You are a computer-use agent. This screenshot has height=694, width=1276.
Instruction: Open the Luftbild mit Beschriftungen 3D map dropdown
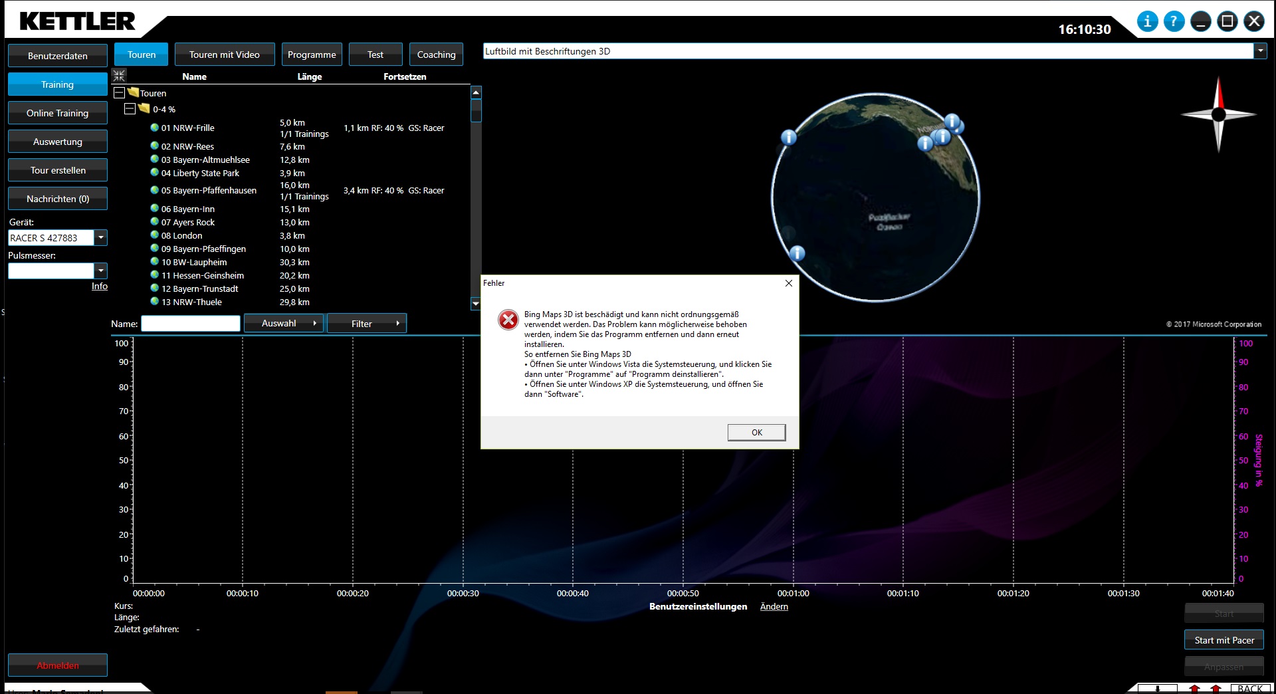coord(1260,51)
